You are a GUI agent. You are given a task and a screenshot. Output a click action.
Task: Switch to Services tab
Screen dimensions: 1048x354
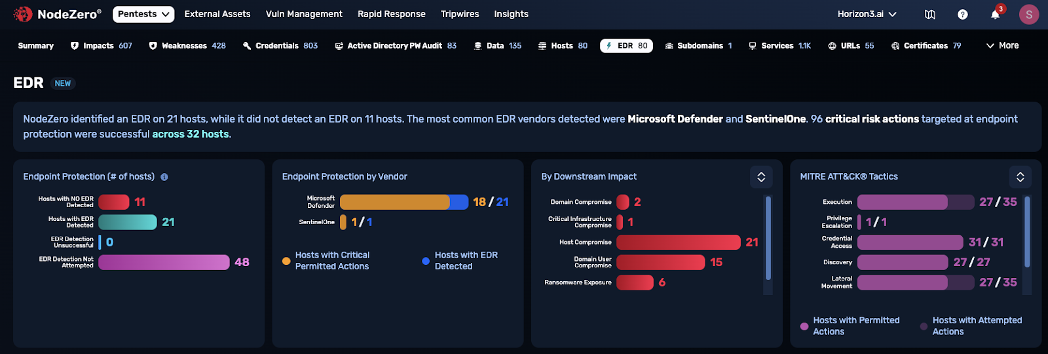(x=780, y=46)
